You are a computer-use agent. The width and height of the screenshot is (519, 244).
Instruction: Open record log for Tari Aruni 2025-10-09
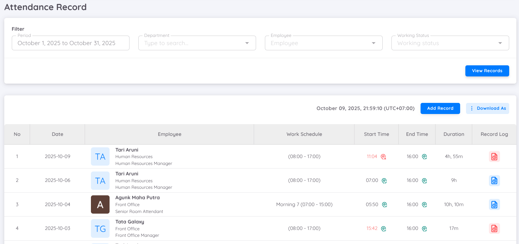point(494,157)
